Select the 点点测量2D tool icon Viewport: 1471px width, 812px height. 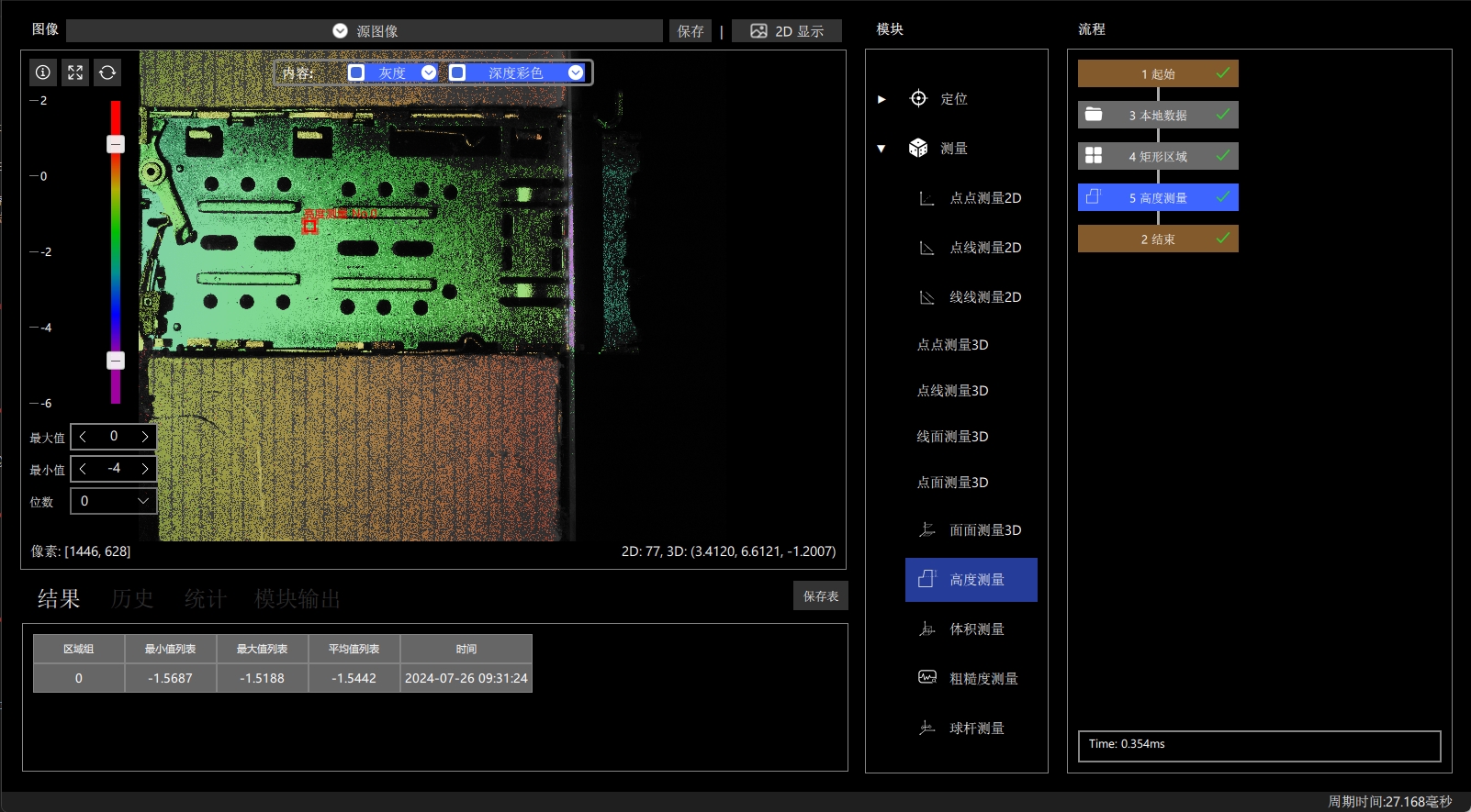(927, 198)
